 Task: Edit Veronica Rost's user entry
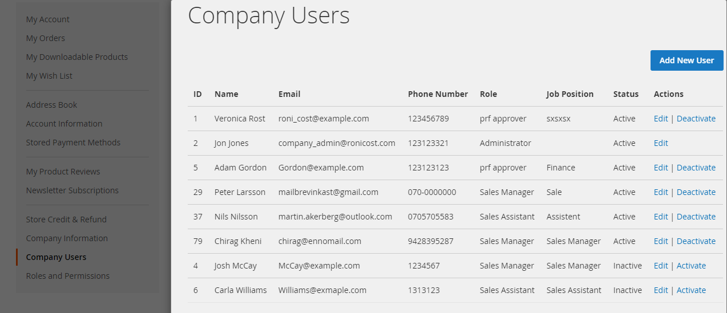[x=661, y=119]
